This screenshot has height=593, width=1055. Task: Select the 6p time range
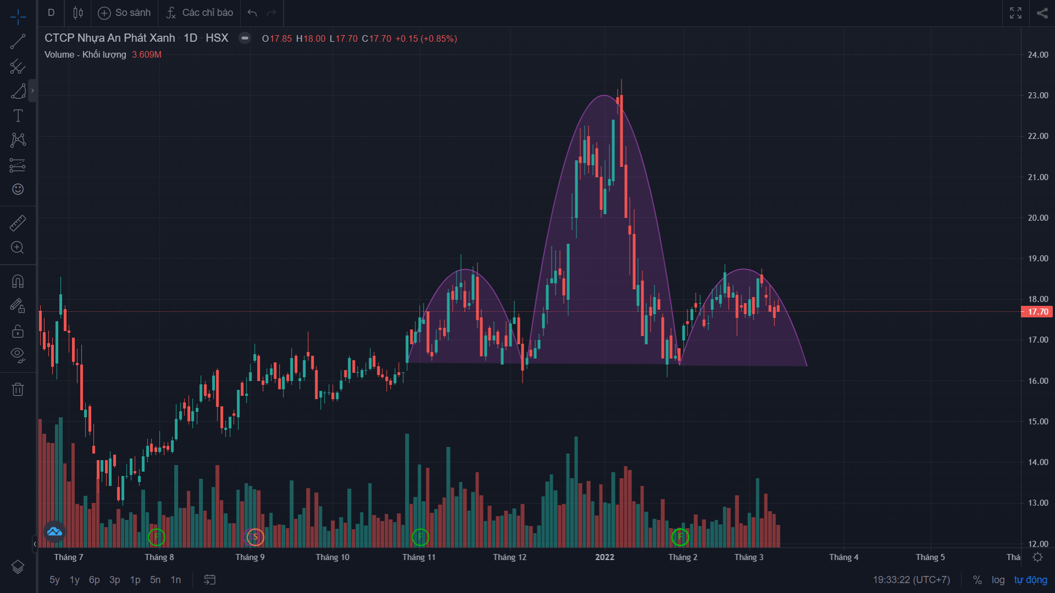95,580
